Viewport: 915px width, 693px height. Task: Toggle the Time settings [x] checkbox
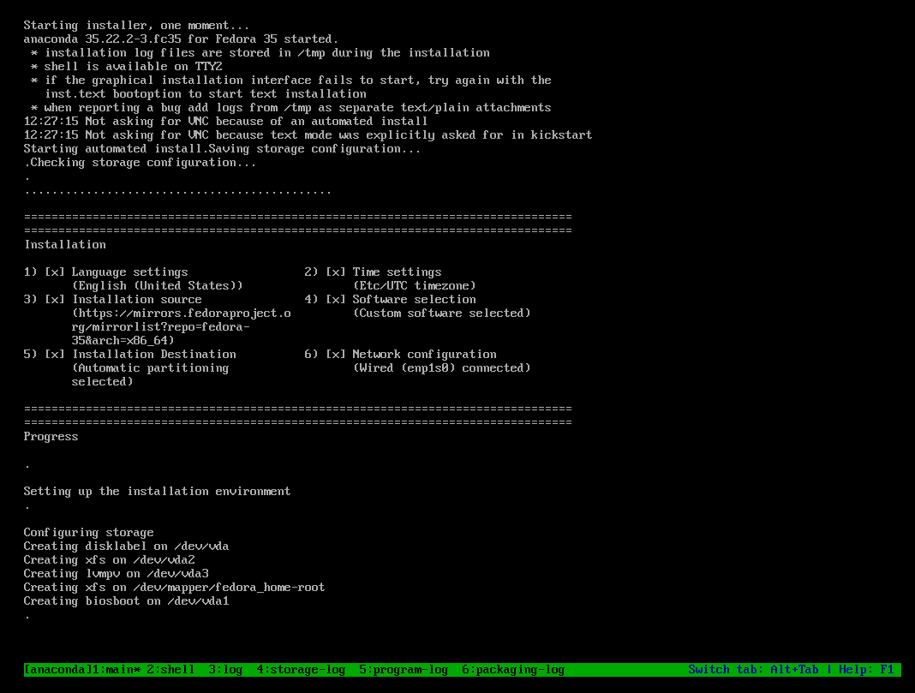pos(336,272)
